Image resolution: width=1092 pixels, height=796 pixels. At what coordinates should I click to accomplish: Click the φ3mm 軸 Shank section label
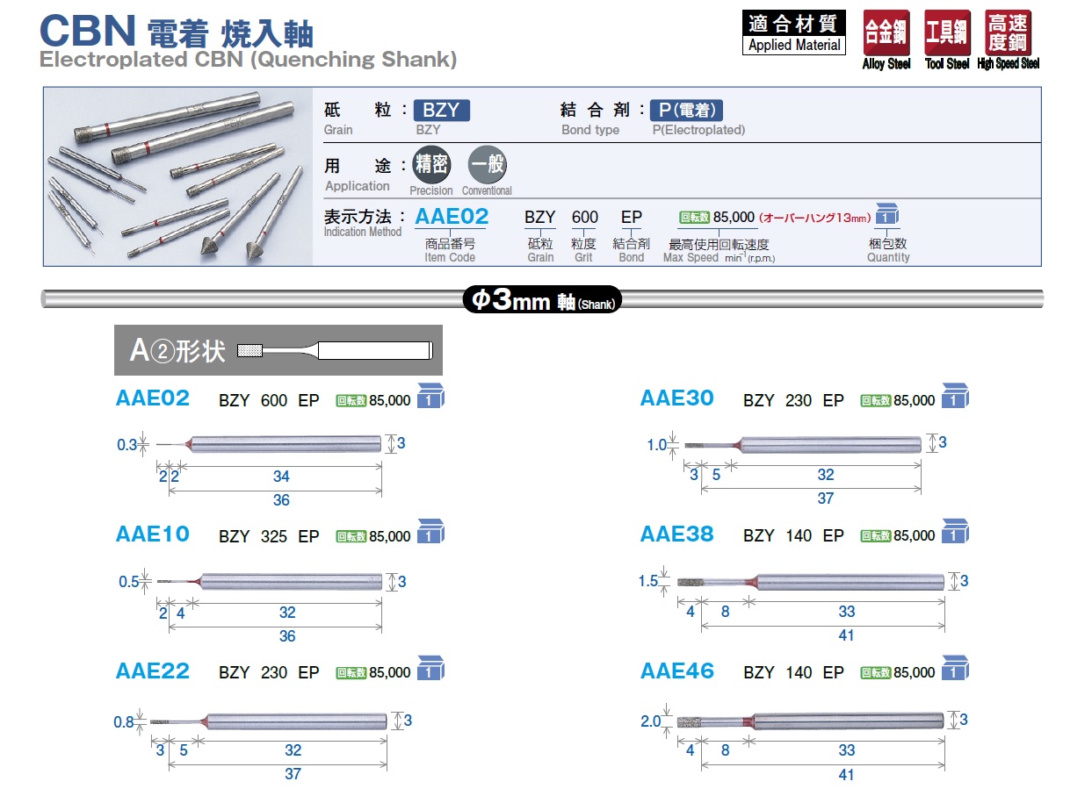542,300
